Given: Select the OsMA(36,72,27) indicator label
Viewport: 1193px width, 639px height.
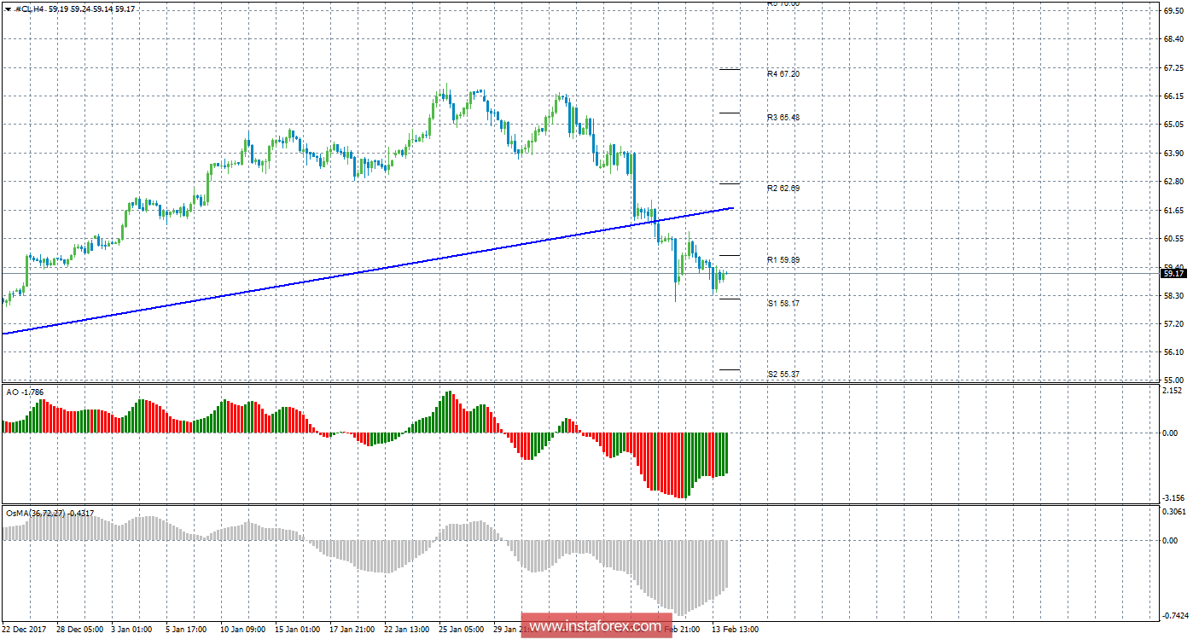Looking at the screenshot, I should pyautogui.click(x=49, y=513).
